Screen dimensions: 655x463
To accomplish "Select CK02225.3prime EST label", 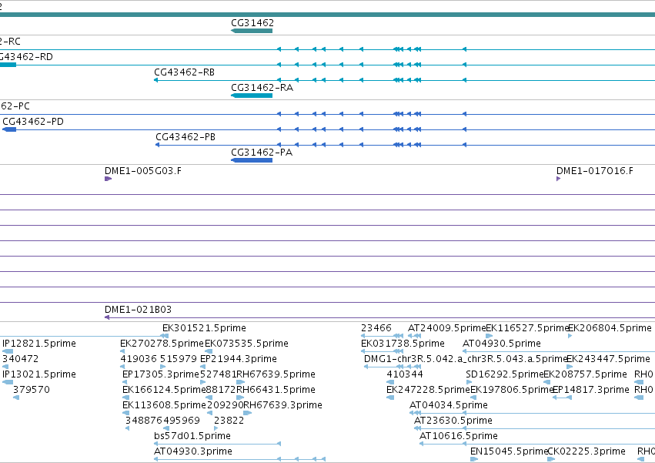I will 586,451.
